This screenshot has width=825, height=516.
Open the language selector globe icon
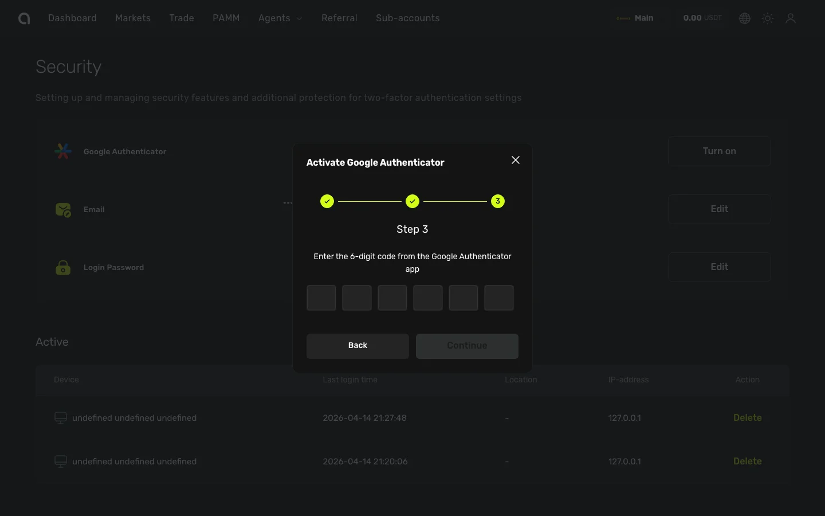(x=744, y=18)
